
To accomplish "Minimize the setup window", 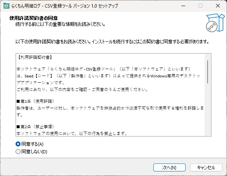I will pos(183,6).
